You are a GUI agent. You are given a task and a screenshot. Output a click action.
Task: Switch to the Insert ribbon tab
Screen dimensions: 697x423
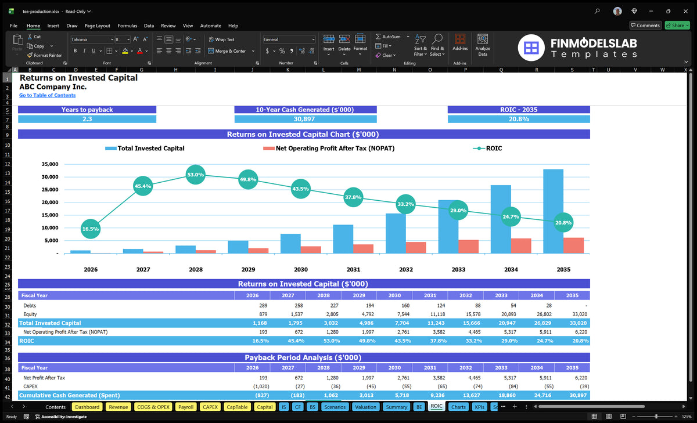tap(53, 26)
